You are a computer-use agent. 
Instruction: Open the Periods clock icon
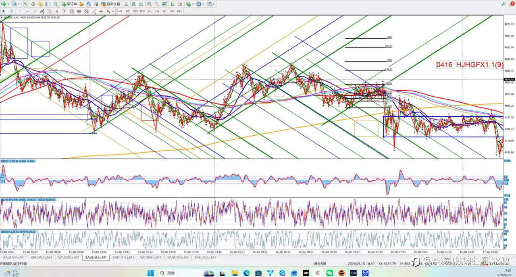tap(199, 4)
